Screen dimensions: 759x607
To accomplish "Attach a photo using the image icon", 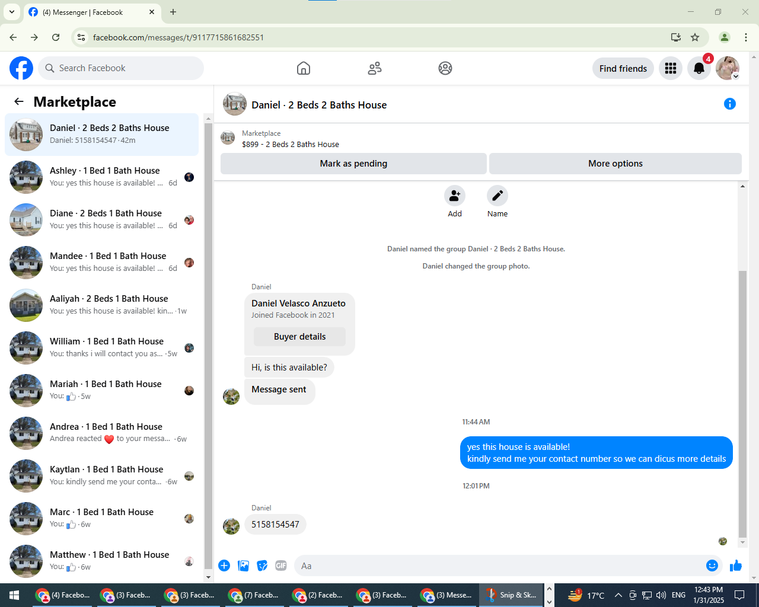I will pyautogui.click(x=243, y=566).
